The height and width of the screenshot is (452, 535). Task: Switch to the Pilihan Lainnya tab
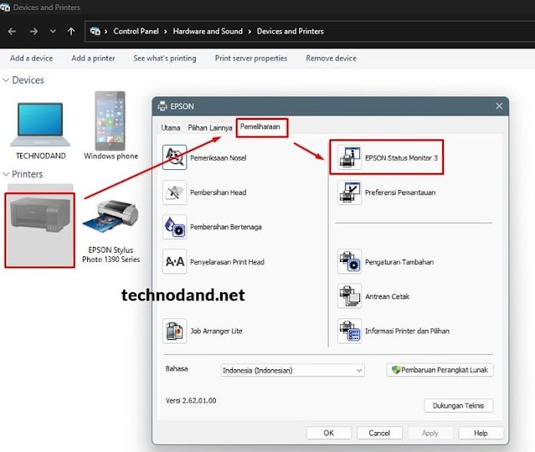coord(210,128)
